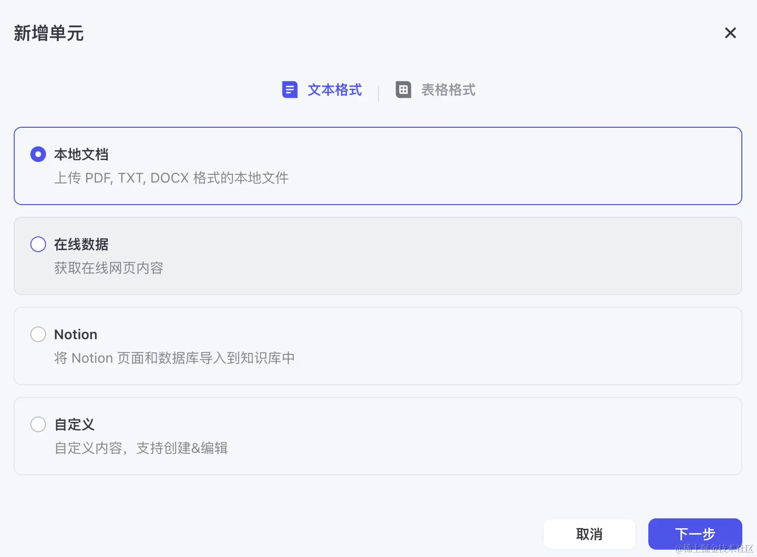Click the 新增单元 dialog title

pos(48,33)
